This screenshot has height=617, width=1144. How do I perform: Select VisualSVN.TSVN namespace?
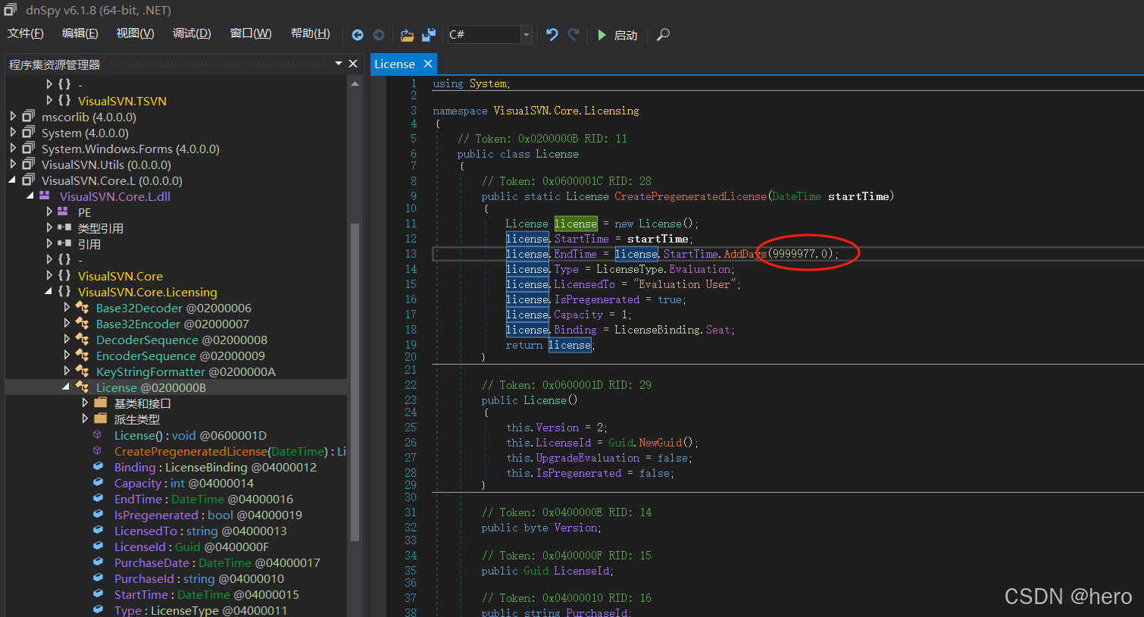(122, 101)
